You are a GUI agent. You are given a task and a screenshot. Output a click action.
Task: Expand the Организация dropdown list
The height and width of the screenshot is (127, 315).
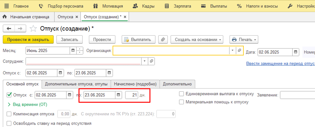click(x=233, y=50)
